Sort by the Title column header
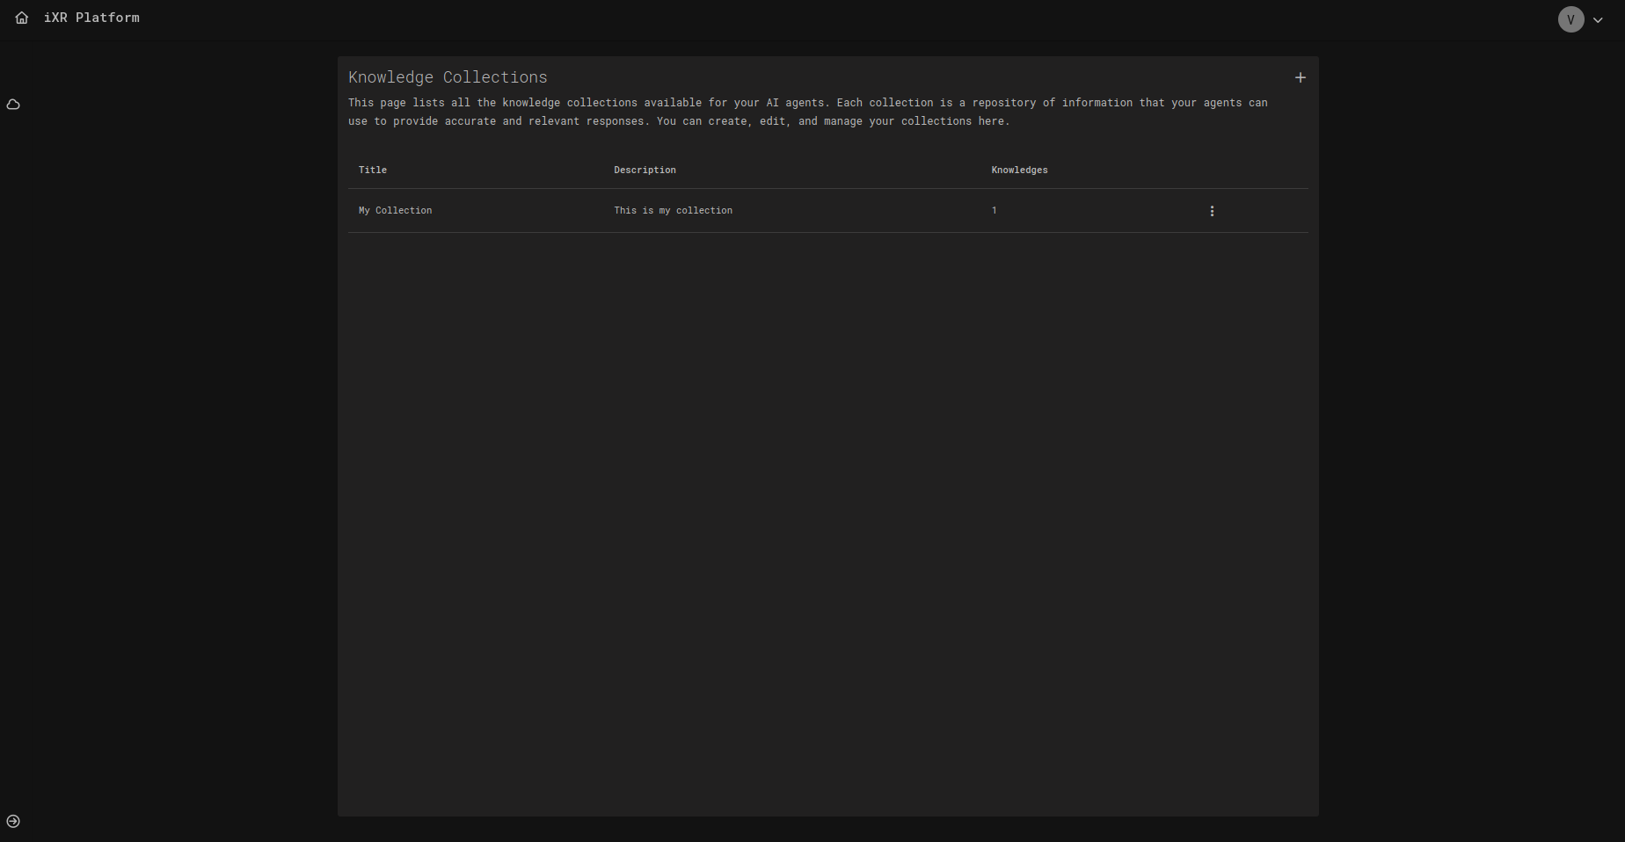The width and height of the screenshot is (1625, 842). coord(373,170)
